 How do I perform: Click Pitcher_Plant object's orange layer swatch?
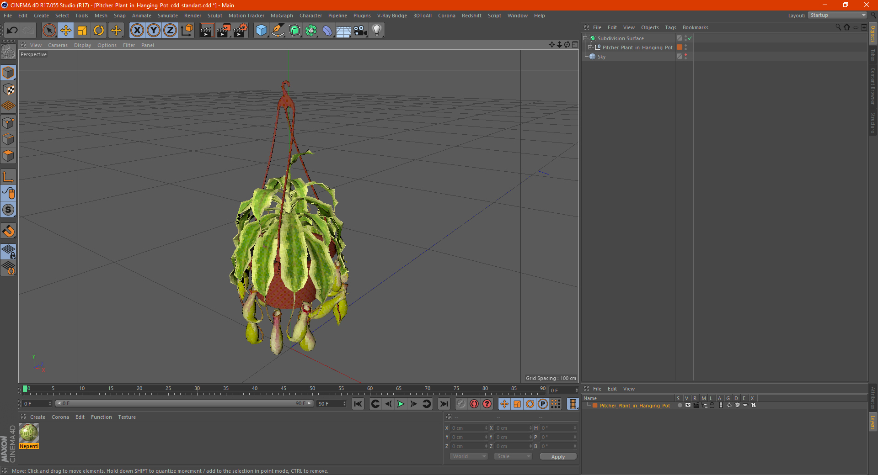click(680, 47)
